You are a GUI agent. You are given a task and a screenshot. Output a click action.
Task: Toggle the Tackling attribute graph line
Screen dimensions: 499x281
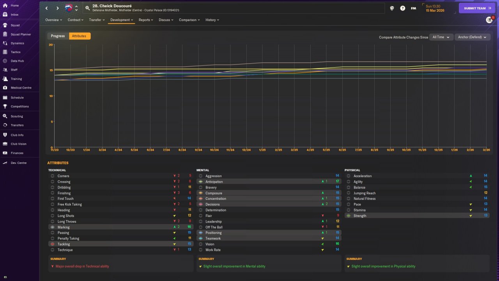pos(52,244)
